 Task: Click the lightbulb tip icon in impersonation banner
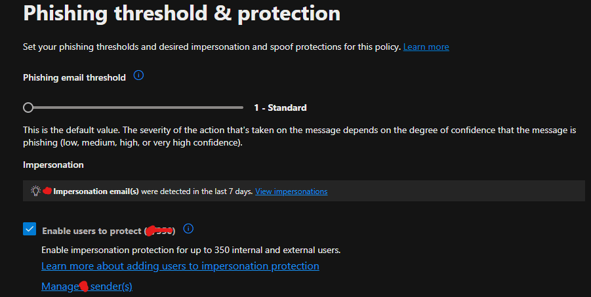point(36,191)
